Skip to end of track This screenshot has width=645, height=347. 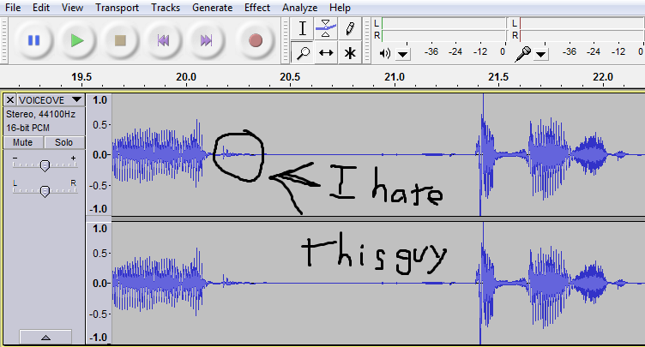pyautogui.click(x=206, y=40)
